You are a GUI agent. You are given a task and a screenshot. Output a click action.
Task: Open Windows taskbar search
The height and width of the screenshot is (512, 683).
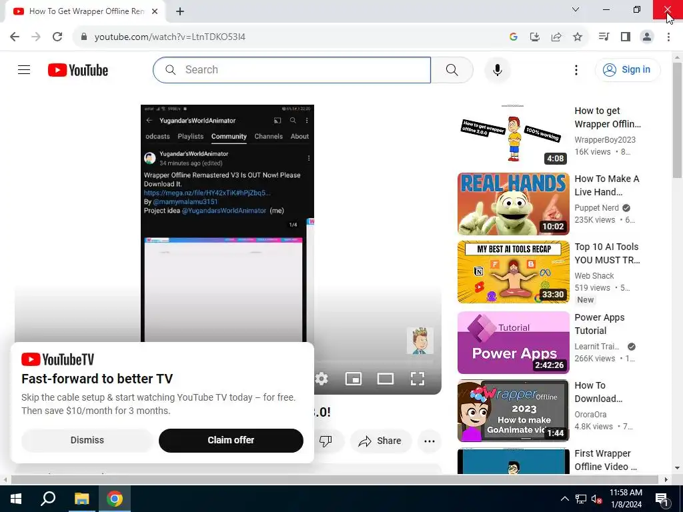(48, 499)
